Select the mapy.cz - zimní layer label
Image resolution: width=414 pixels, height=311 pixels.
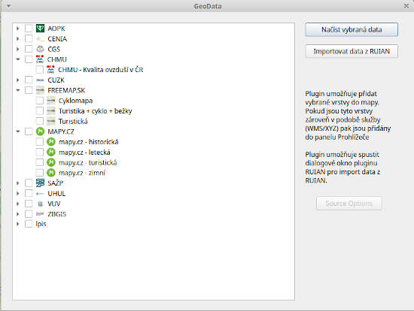coord(82,173)
